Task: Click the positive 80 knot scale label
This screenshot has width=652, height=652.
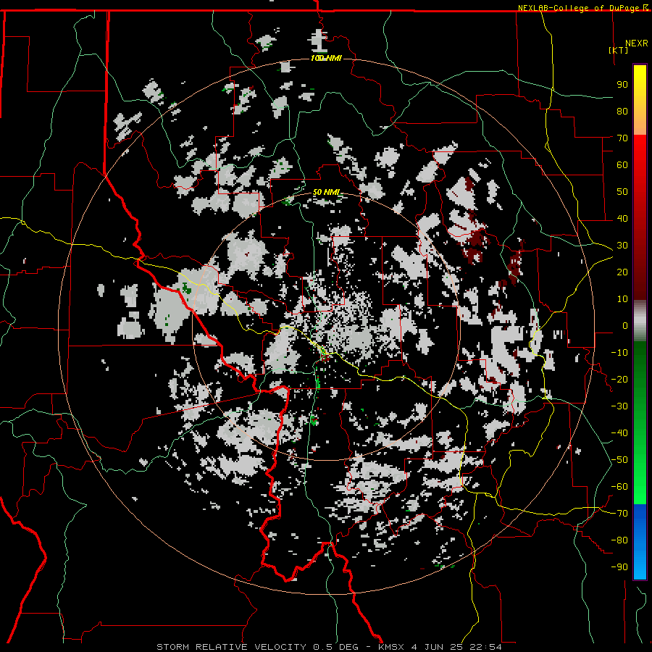Action: (622, 111)
